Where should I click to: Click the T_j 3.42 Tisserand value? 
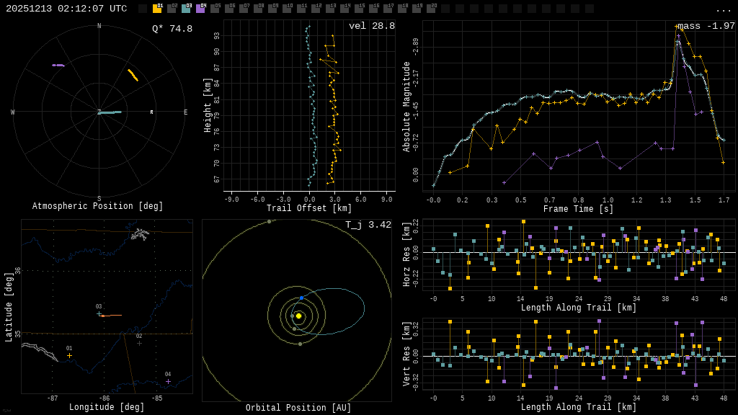point(368,225)
